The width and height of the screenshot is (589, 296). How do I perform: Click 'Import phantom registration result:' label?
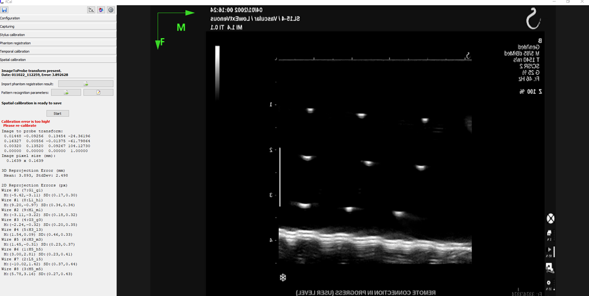pyautogui.click(x=27, y=84)
